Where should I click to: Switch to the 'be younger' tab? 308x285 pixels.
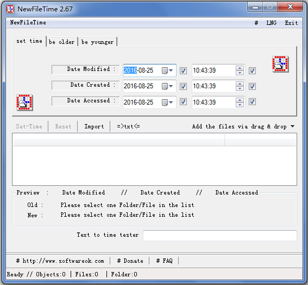(x=98, y=42)
